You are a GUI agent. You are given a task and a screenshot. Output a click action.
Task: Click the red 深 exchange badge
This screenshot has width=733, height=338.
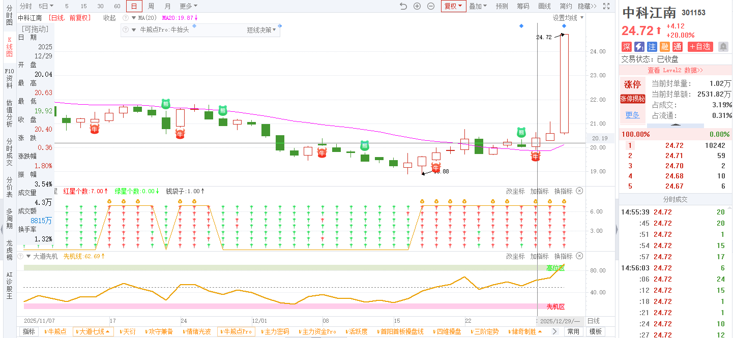[627, 47]
